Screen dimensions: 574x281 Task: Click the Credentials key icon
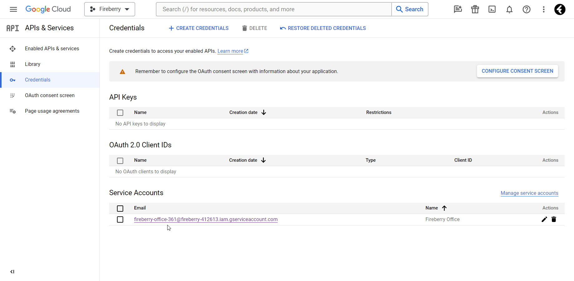tap(12, 80)
